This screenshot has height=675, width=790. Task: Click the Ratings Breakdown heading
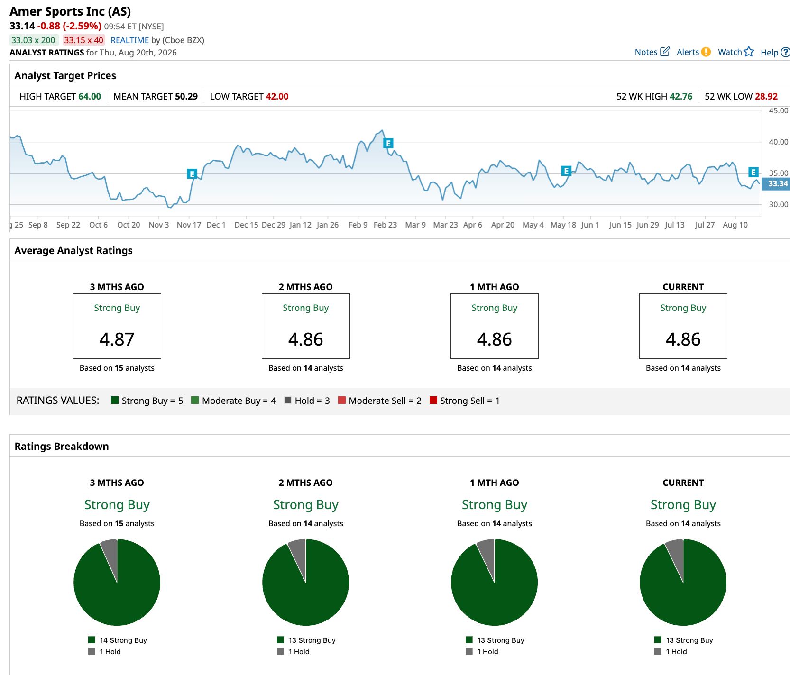pos(62,446)
